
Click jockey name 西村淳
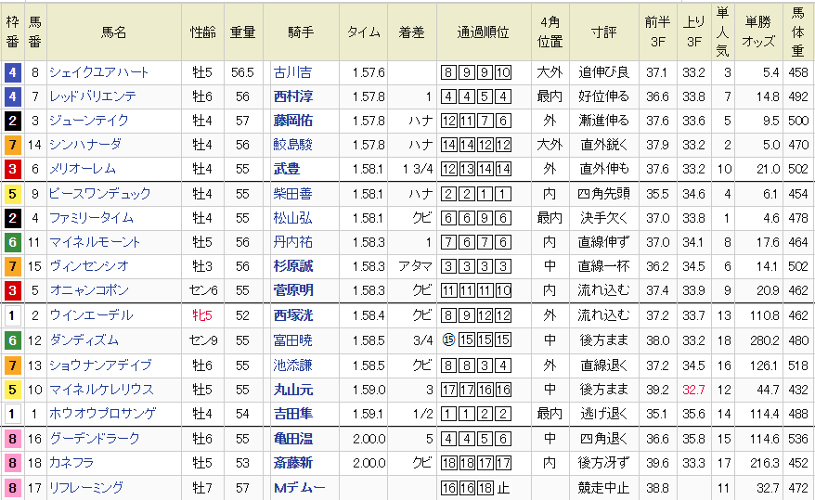coord(292,96)
